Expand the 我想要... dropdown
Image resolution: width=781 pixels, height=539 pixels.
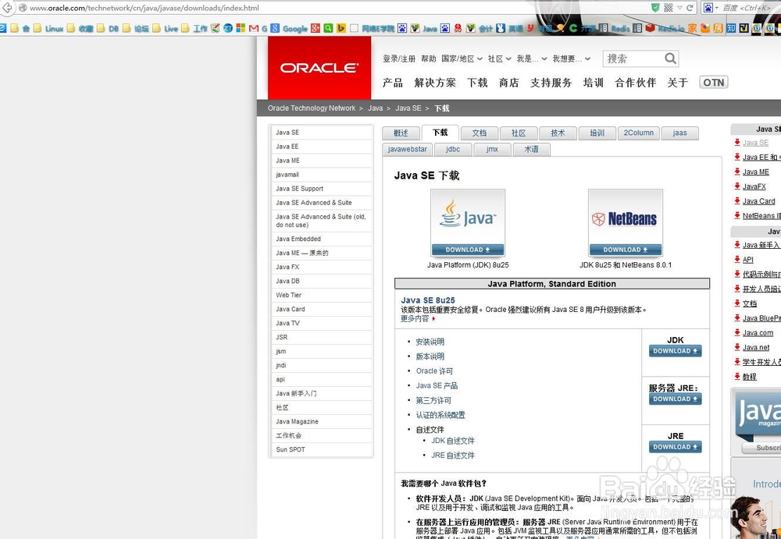572,59
